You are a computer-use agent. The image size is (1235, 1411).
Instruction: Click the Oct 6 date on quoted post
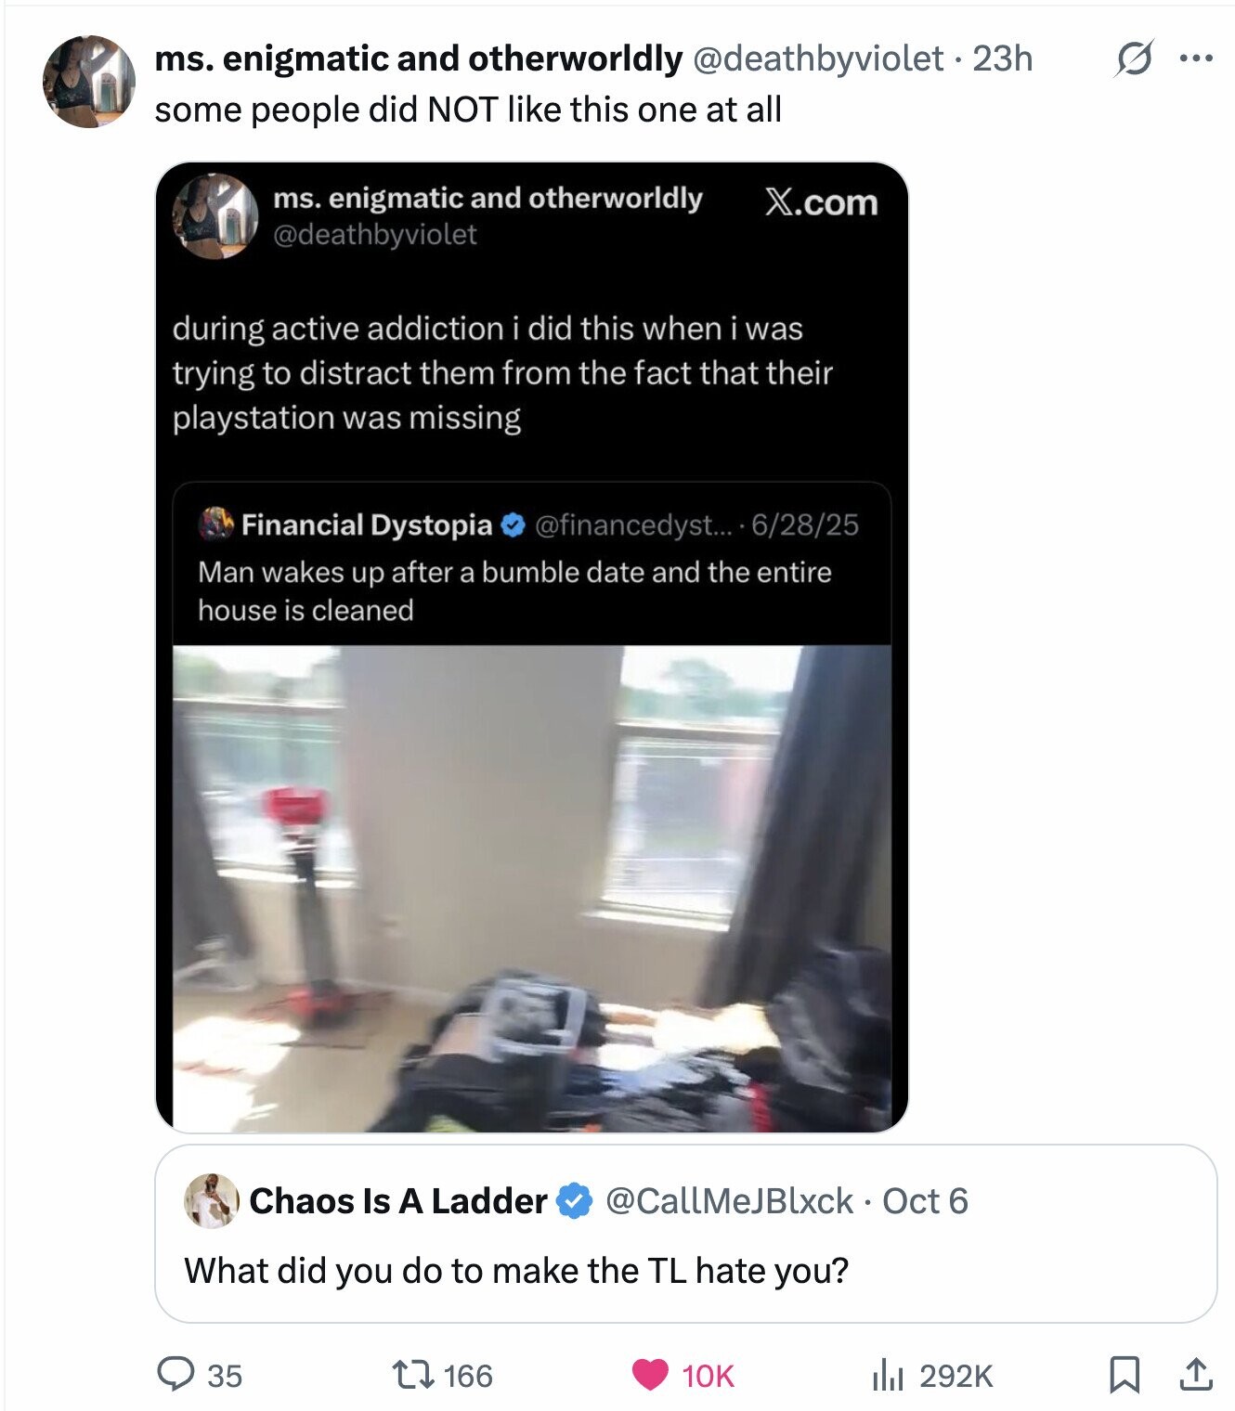tap(925, 1201)
